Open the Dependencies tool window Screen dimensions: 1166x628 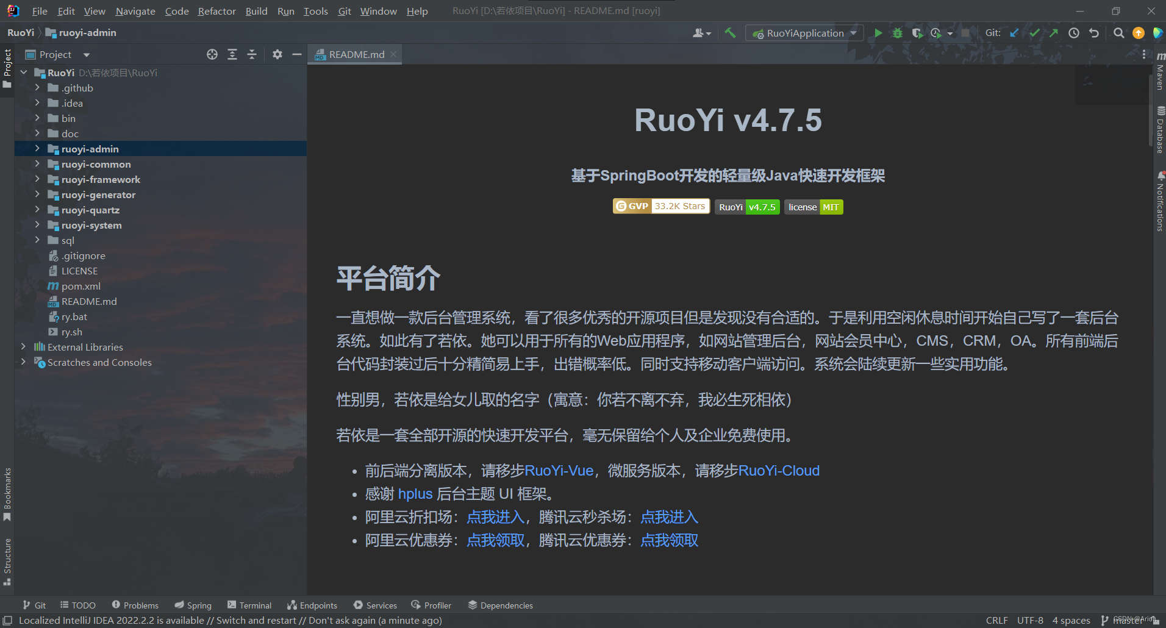pyautogui.click(x=501, y=605)
